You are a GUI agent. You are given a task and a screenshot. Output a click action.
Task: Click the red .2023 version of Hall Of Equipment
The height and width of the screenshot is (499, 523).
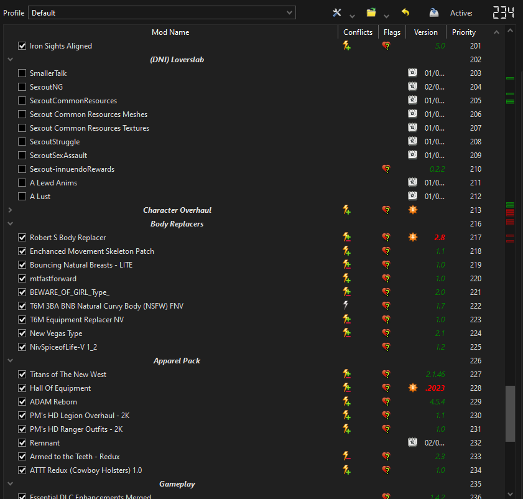[x=435, y=388]
